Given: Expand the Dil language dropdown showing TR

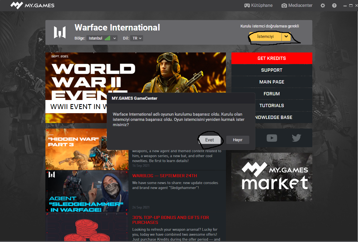Looking at the screenshot, I should point(137,38).
